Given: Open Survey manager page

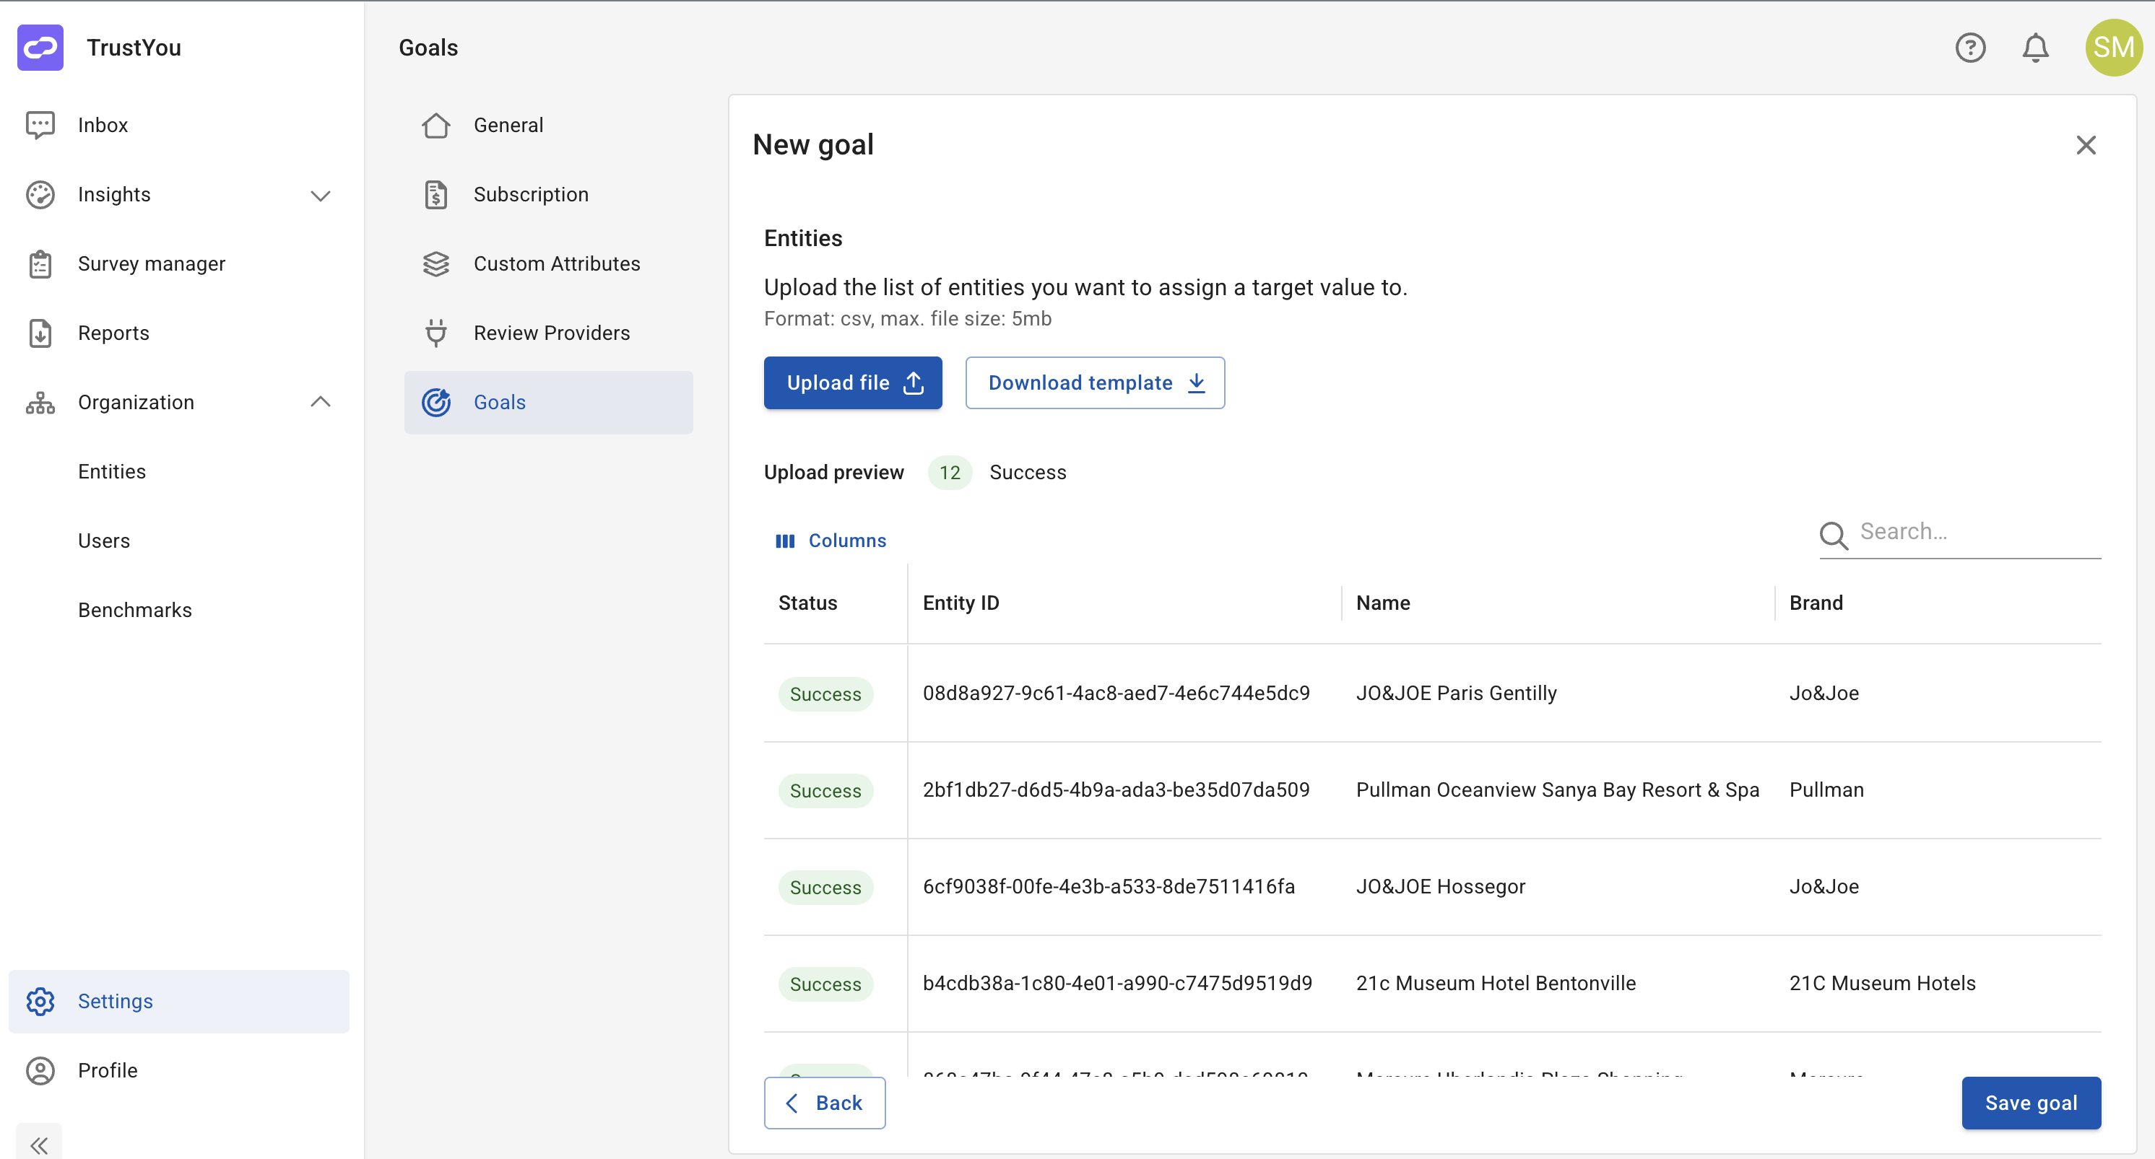Looking at the screenshot, I should click(x=179, y=263).
